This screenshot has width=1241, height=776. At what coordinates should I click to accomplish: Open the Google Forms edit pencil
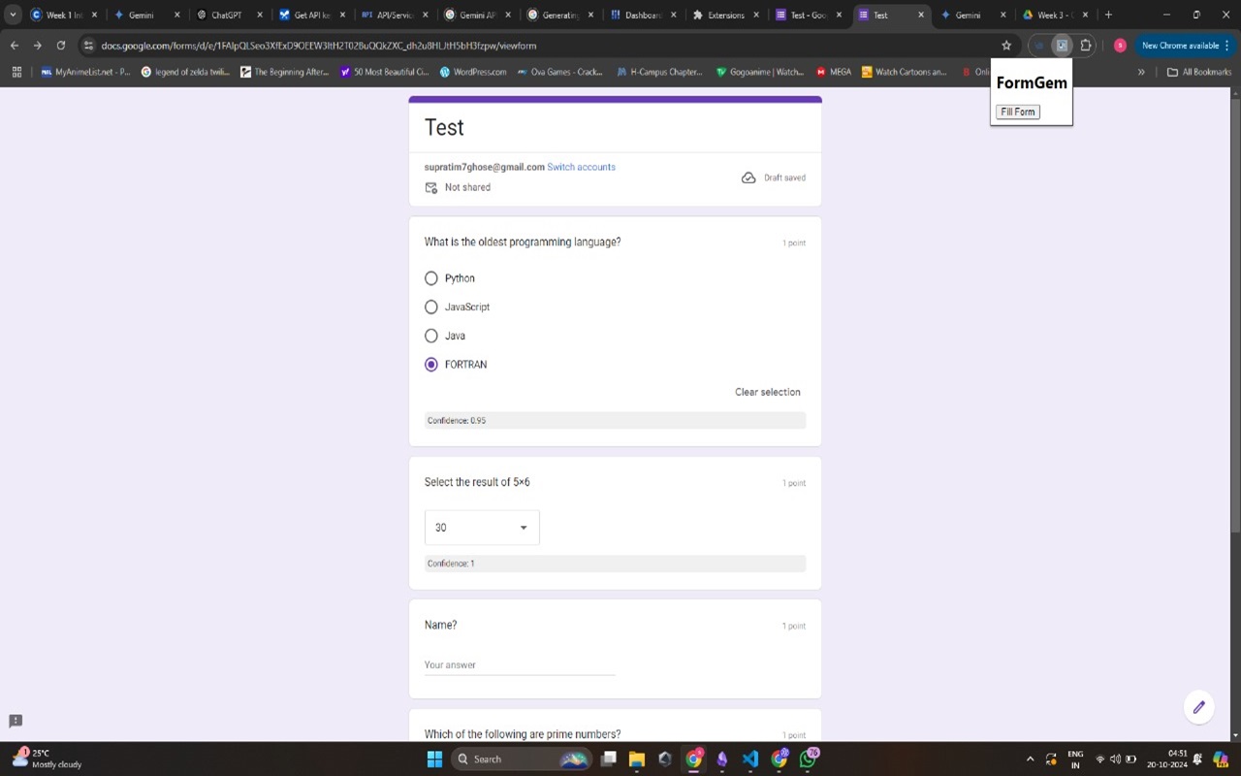click(1199, 706)
